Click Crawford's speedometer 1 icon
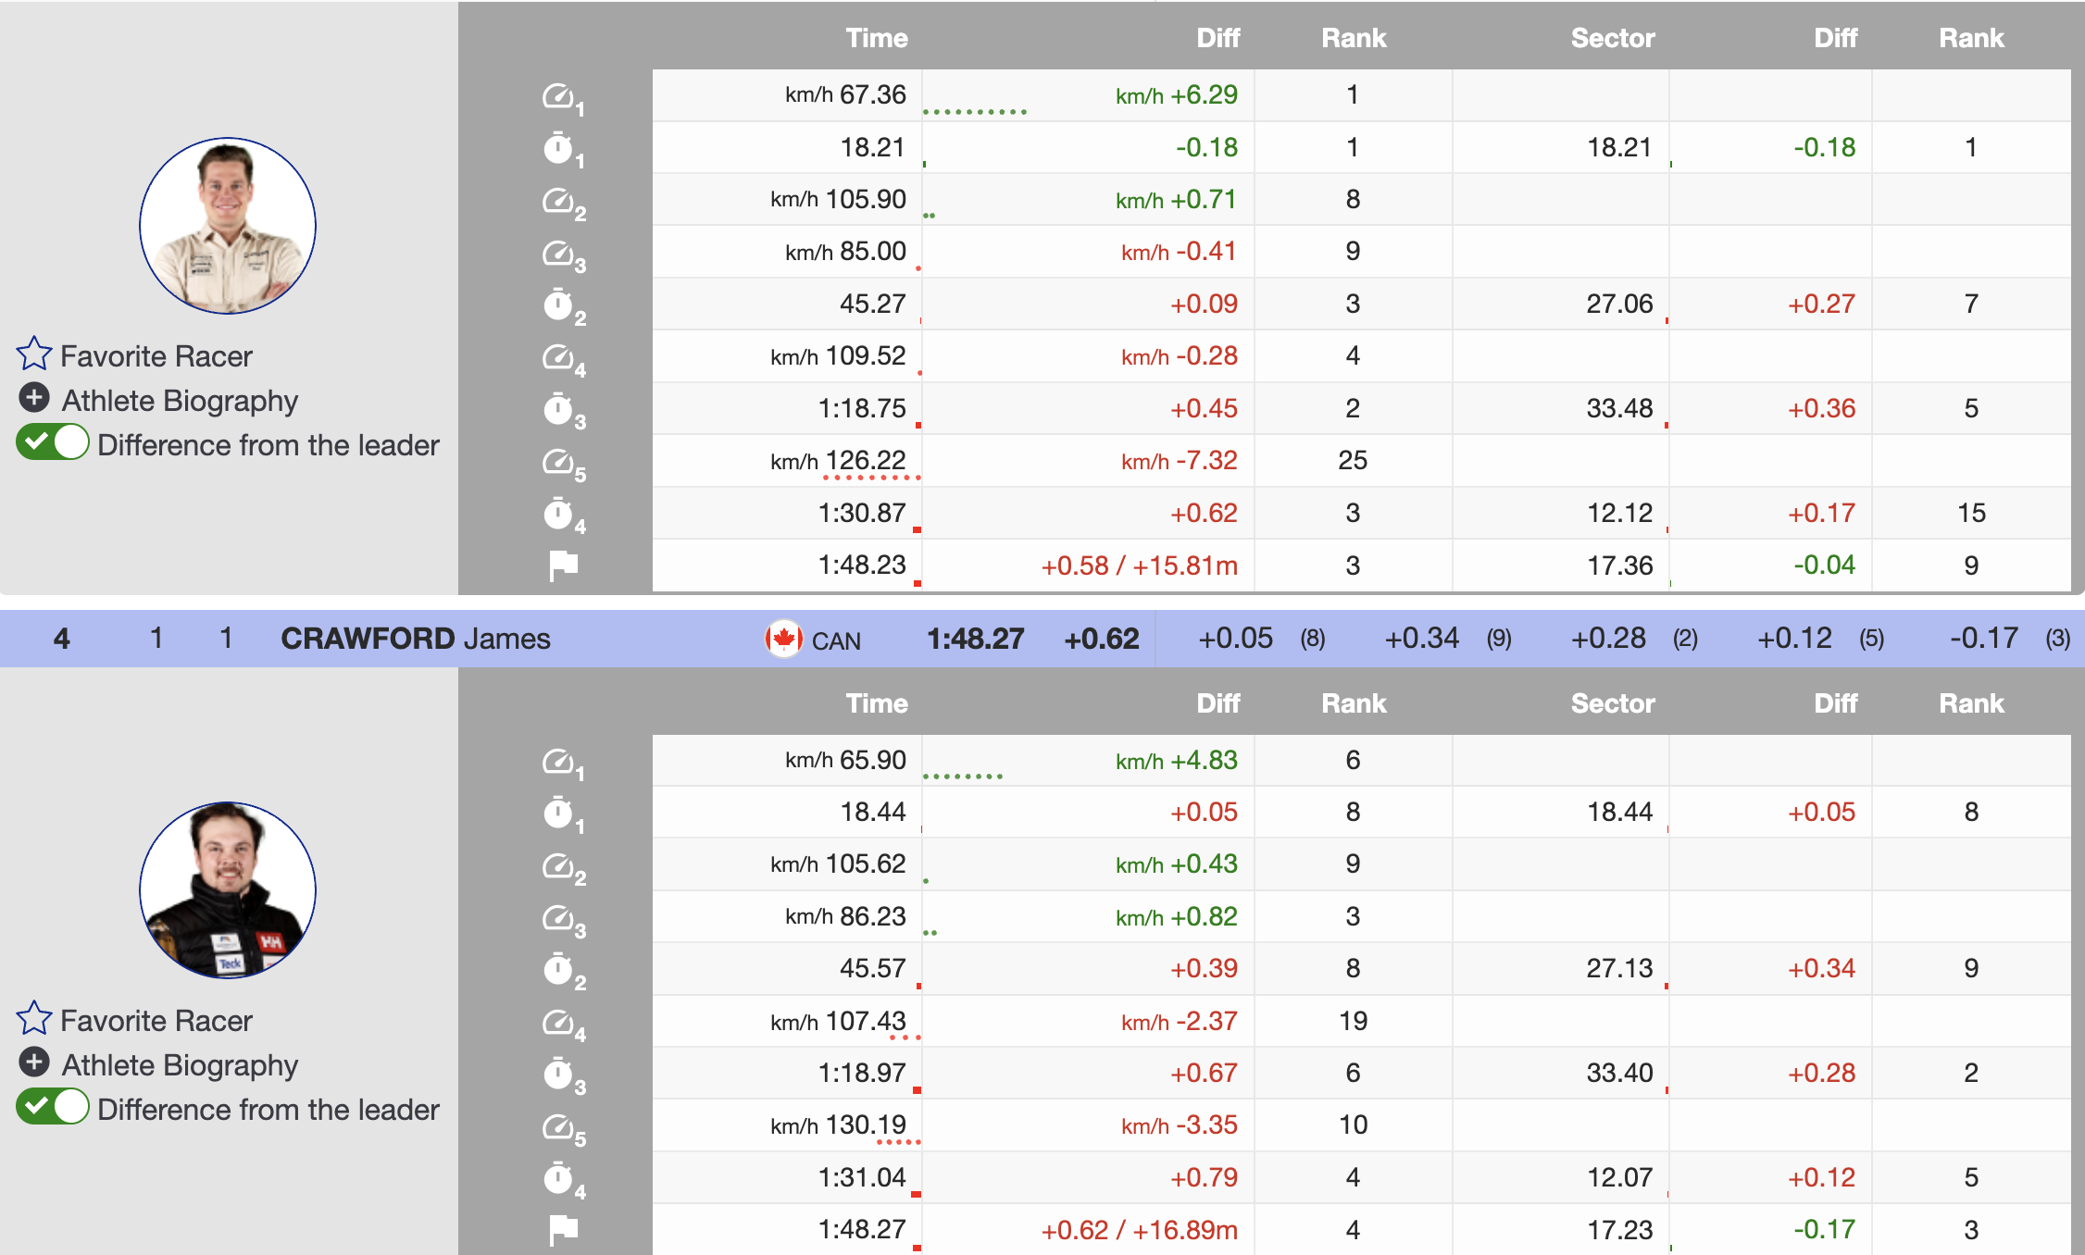 (x=558, y=762)
